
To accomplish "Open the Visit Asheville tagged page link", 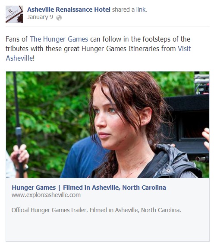I will pos(184,49).
